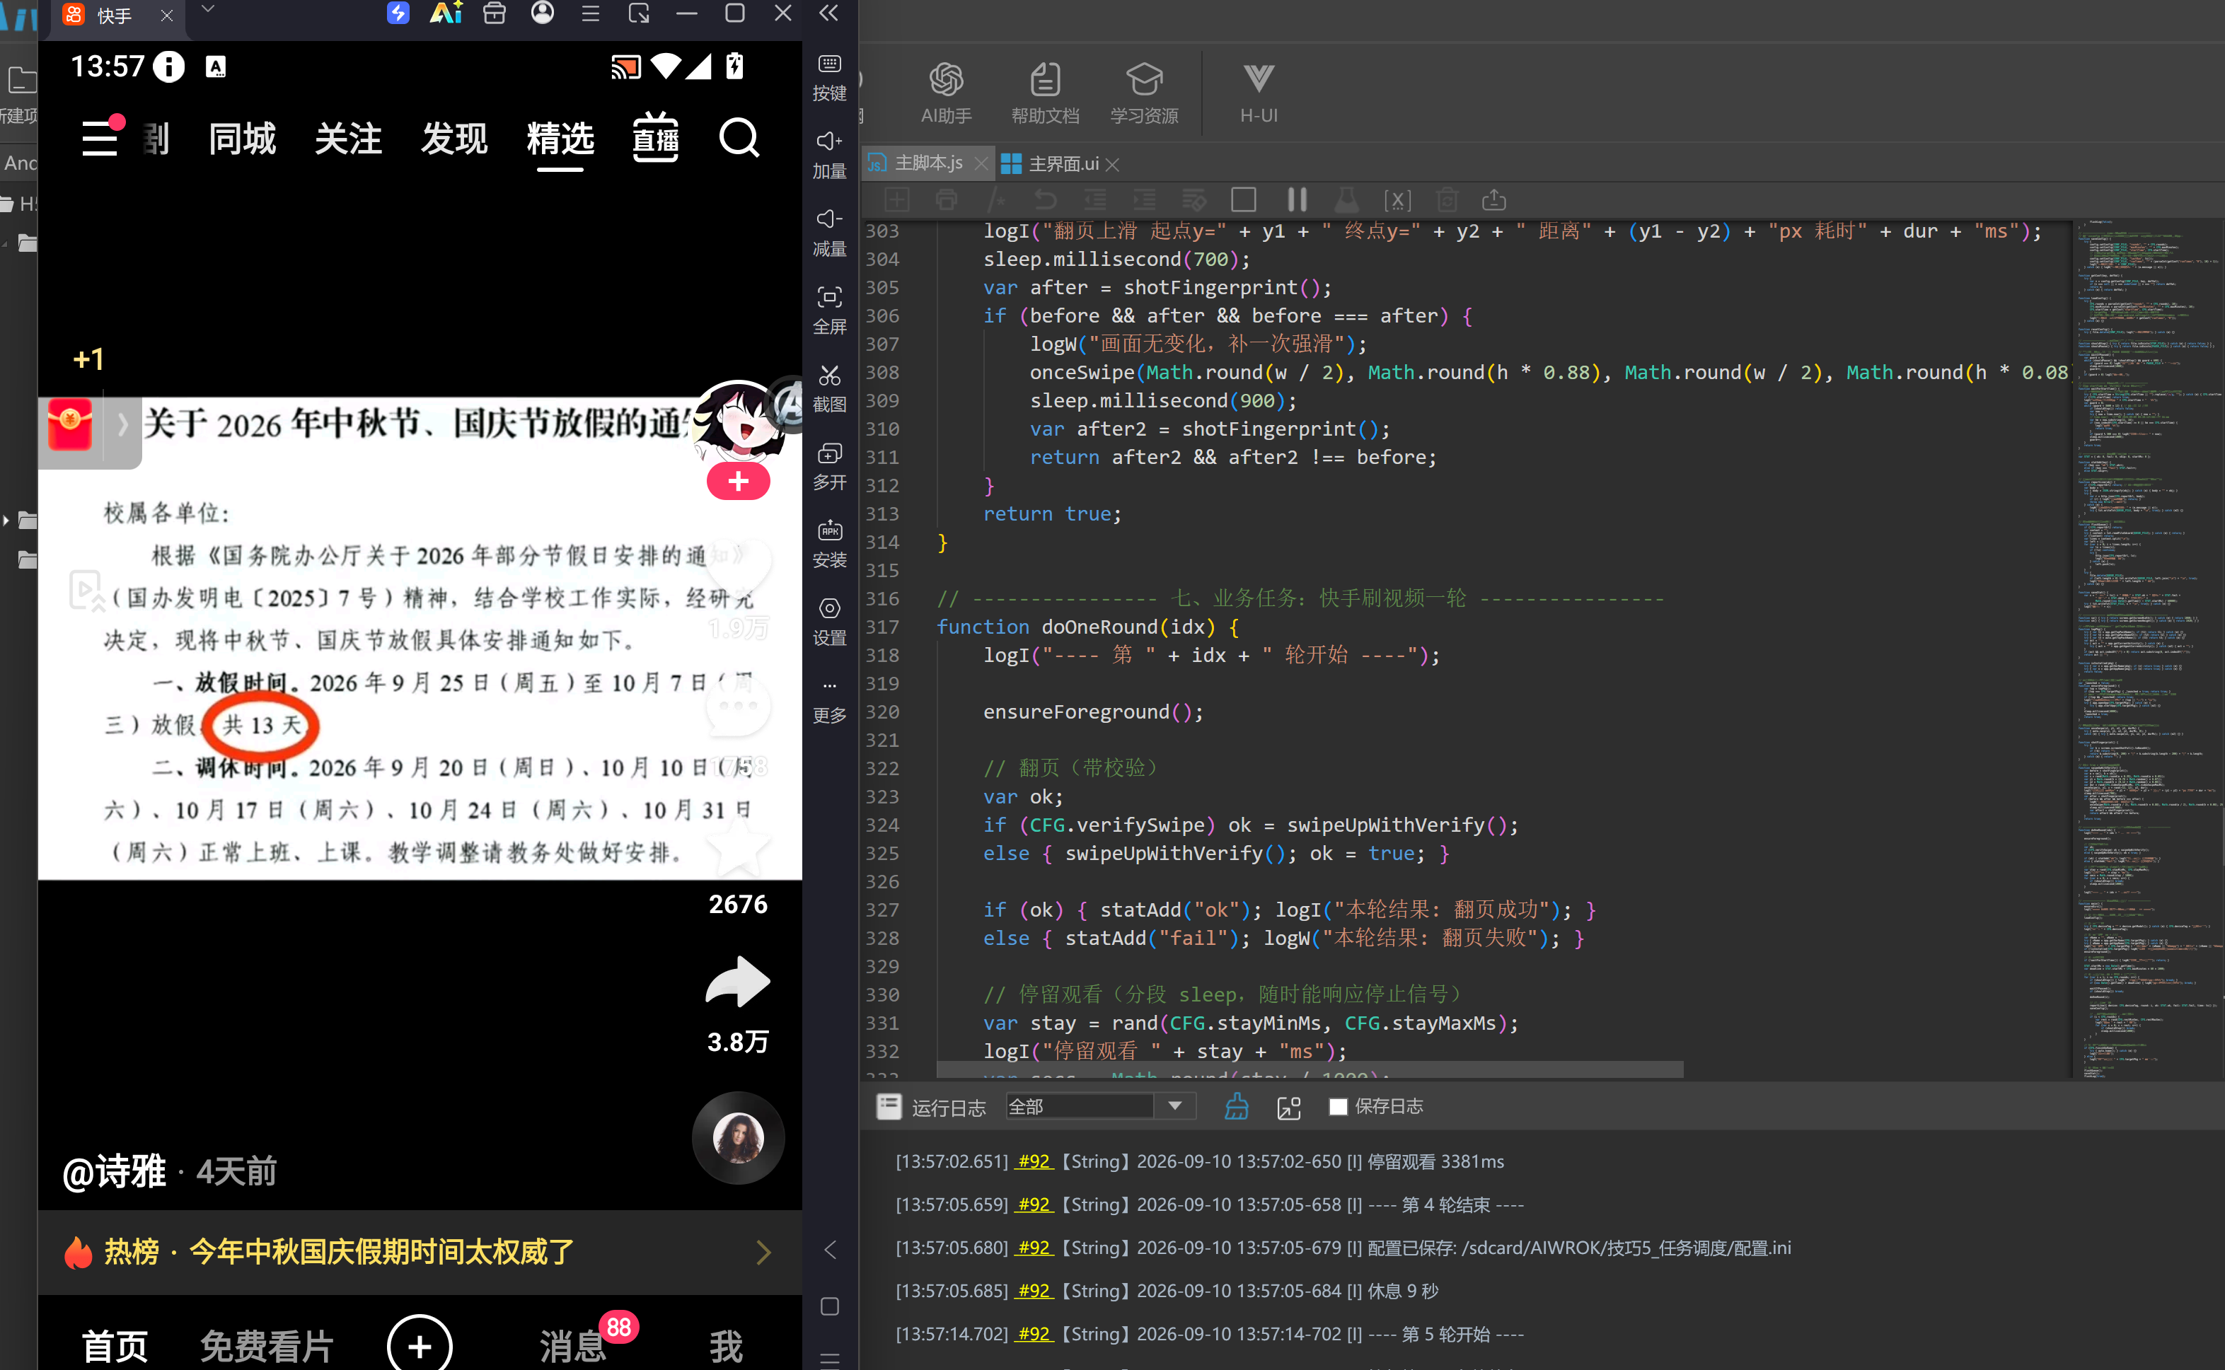
Task: Clear logs with the broom icon
Action: [x=1236, y=1106]
